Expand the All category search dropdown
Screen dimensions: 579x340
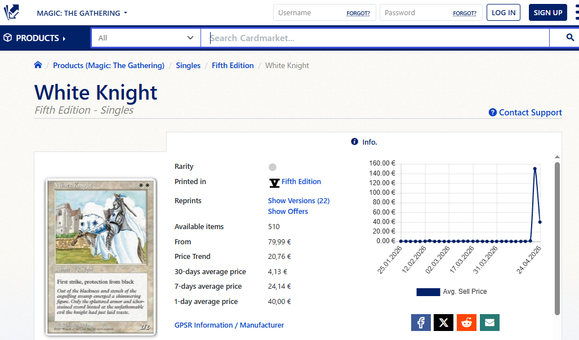146,38
